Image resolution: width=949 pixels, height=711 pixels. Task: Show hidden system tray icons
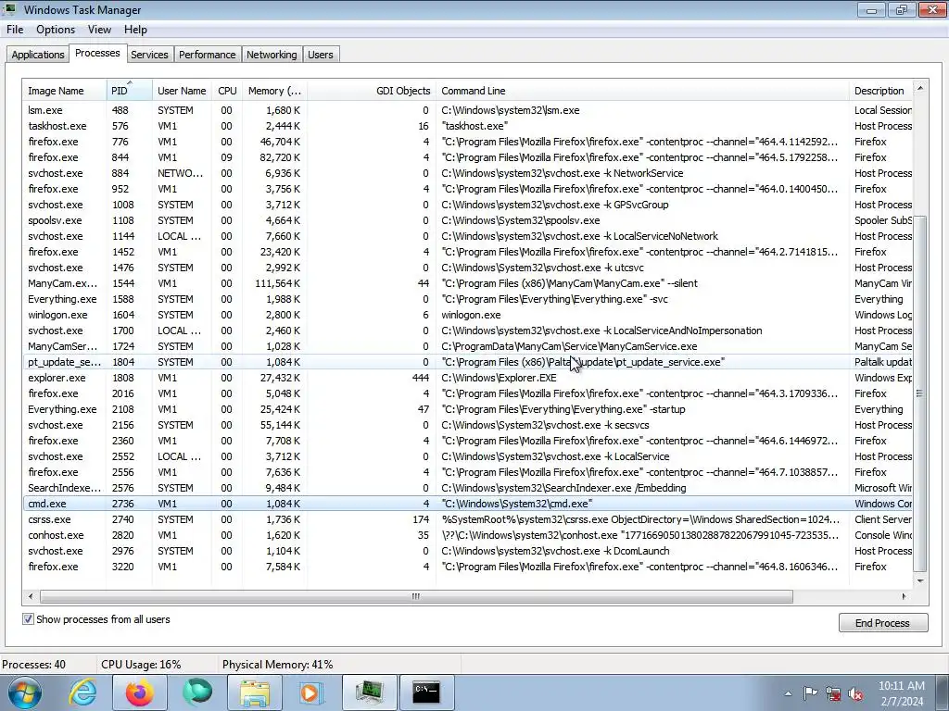click(x=788, y=693)
